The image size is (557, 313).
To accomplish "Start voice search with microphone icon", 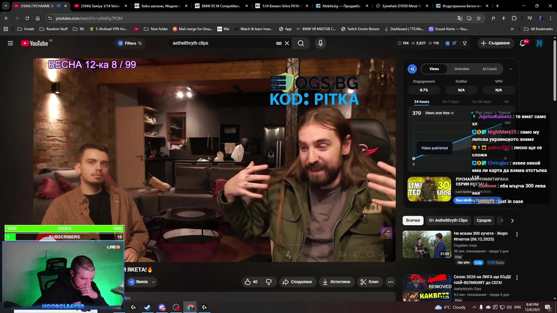I will 320,43.
